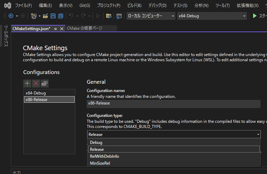Image resolution: width=267 pixels, height=174 pixels.
Task: Clone the selected configuration icon
Action: coord(44,83)
